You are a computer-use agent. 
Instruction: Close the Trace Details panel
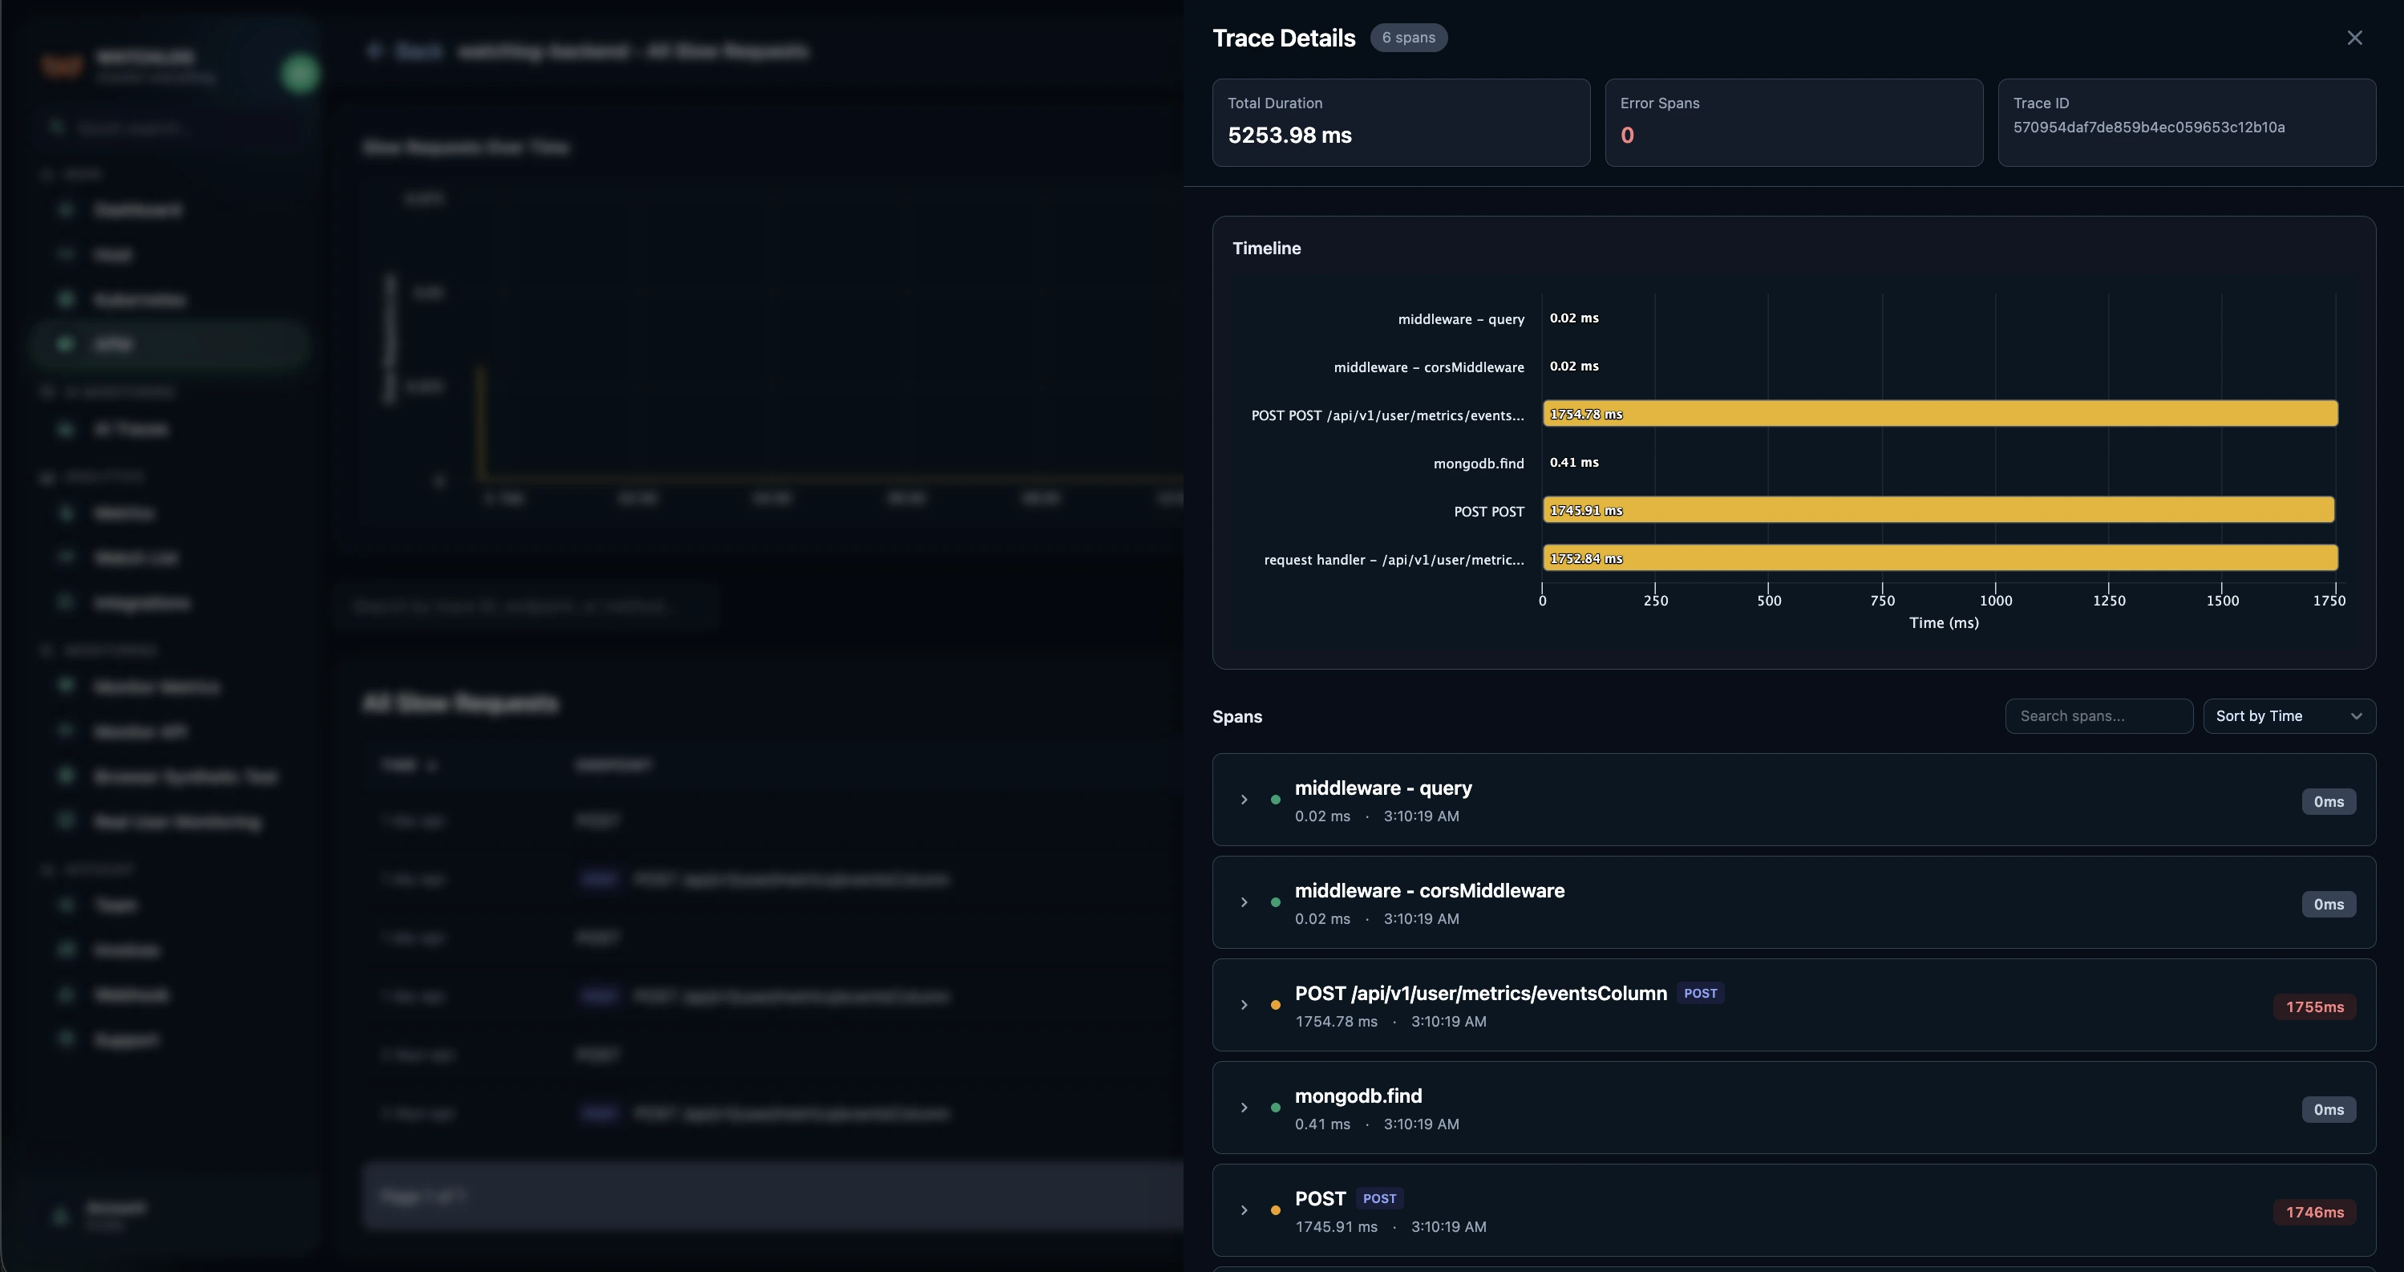[x=2354, y=38]
